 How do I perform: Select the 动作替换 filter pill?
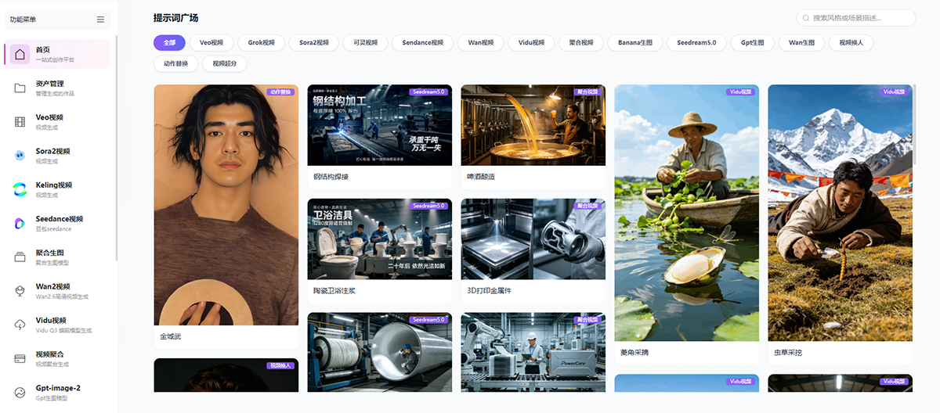[x=175, y=63]
